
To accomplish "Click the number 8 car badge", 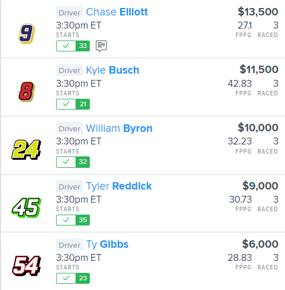I will (x=27, y=92).
